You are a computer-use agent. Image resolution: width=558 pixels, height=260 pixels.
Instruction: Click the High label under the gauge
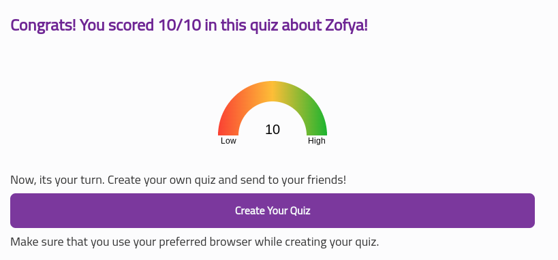coord(317,141)
